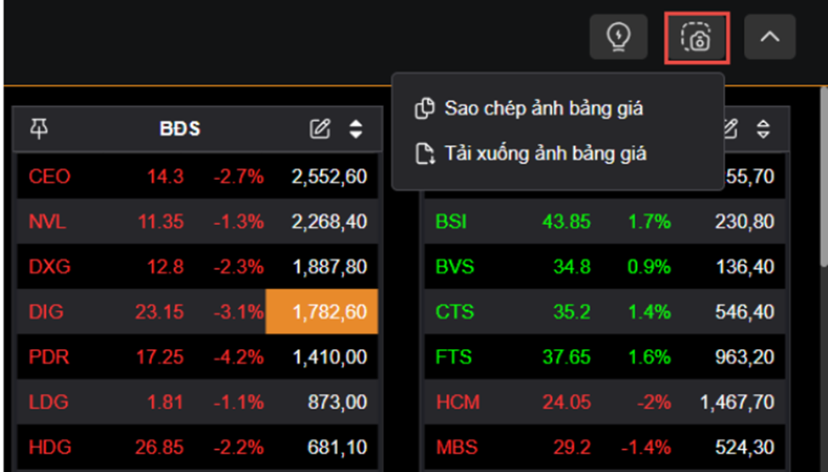Viewport: 828px width, 472px height.
Task: Open the price board screenshot camera icon
Action: coord(696,38)
